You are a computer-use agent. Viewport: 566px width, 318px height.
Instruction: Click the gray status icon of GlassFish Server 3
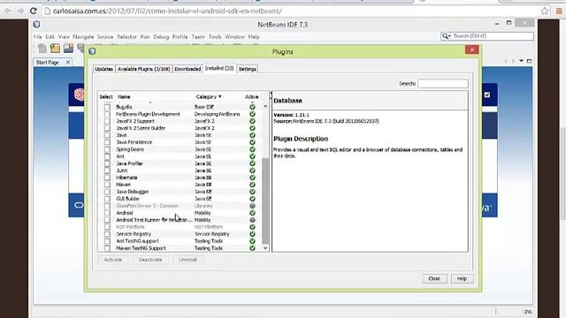[252, 206]
